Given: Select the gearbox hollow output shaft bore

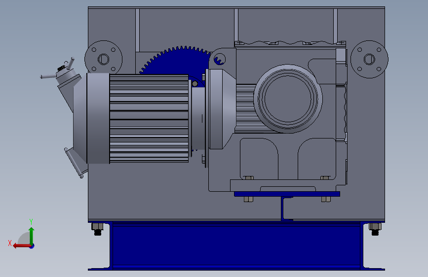Looking at the screenshot, I should pos(288,99).
